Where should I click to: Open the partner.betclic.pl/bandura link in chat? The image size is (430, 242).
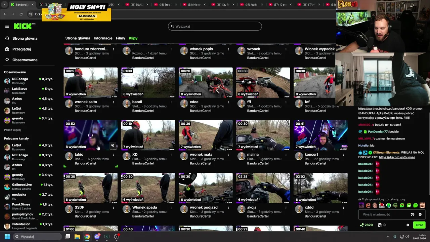[x=381, y=109]
